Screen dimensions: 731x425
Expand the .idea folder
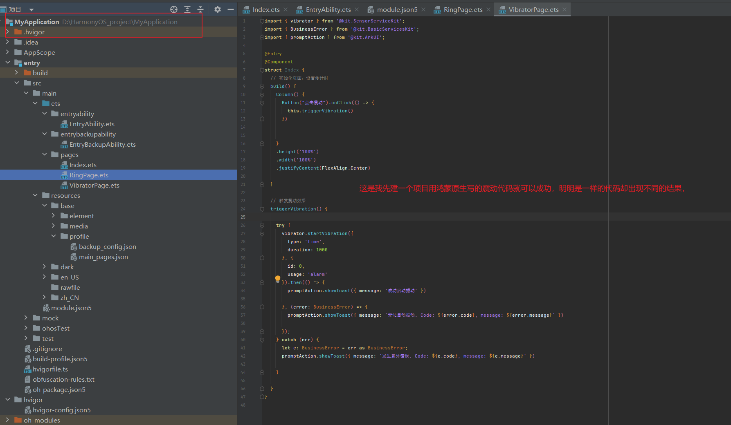(x=7, y=42)
